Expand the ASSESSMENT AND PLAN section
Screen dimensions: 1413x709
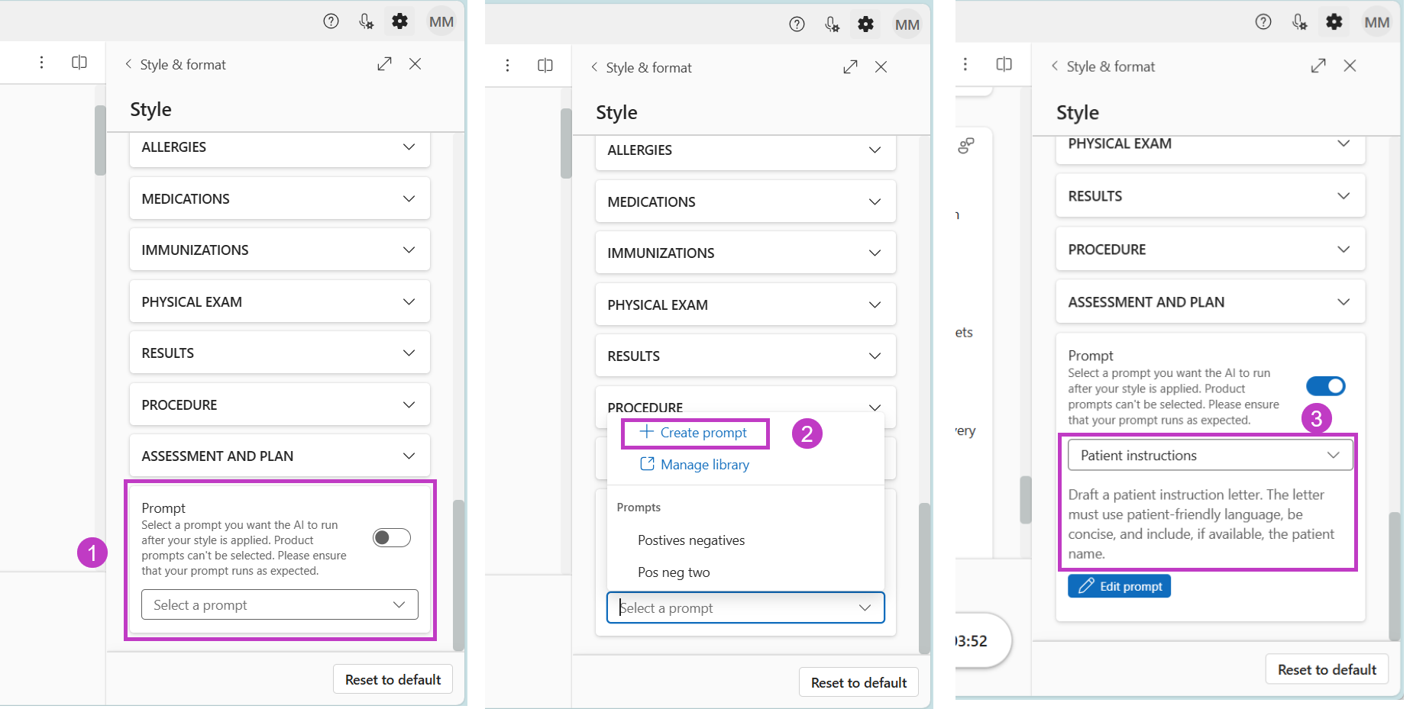280,456
